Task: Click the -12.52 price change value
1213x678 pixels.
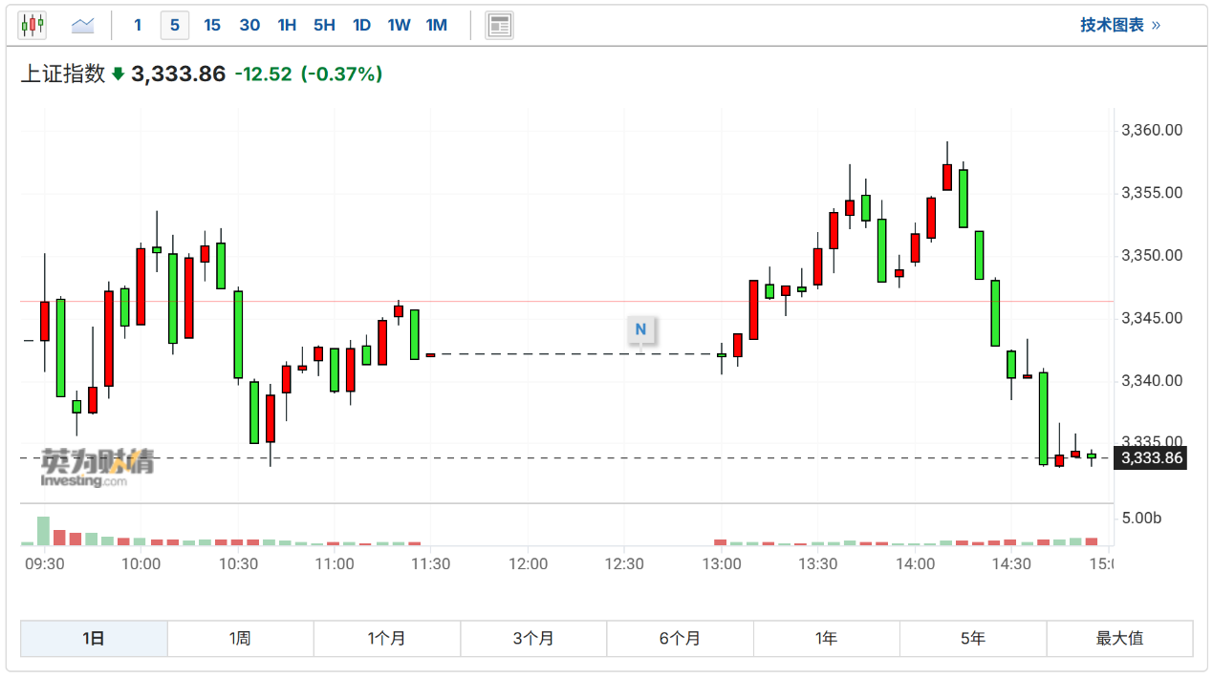Action: (263, 74)
